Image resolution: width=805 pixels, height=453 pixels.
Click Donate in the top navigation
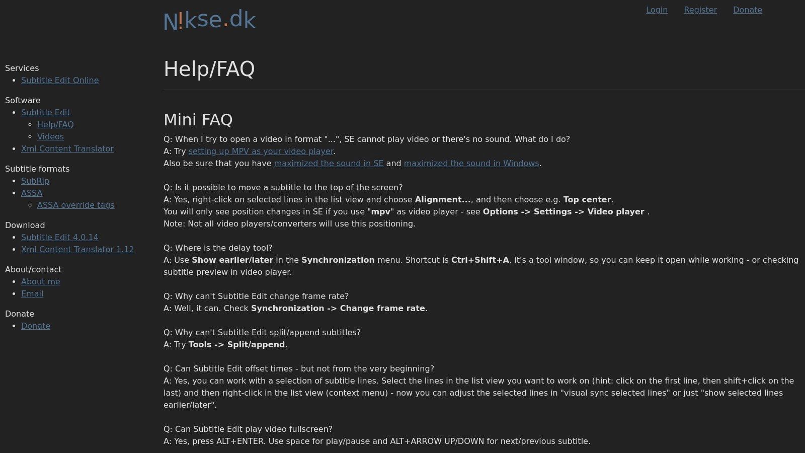pyautogui.click(x=748, y=10)
